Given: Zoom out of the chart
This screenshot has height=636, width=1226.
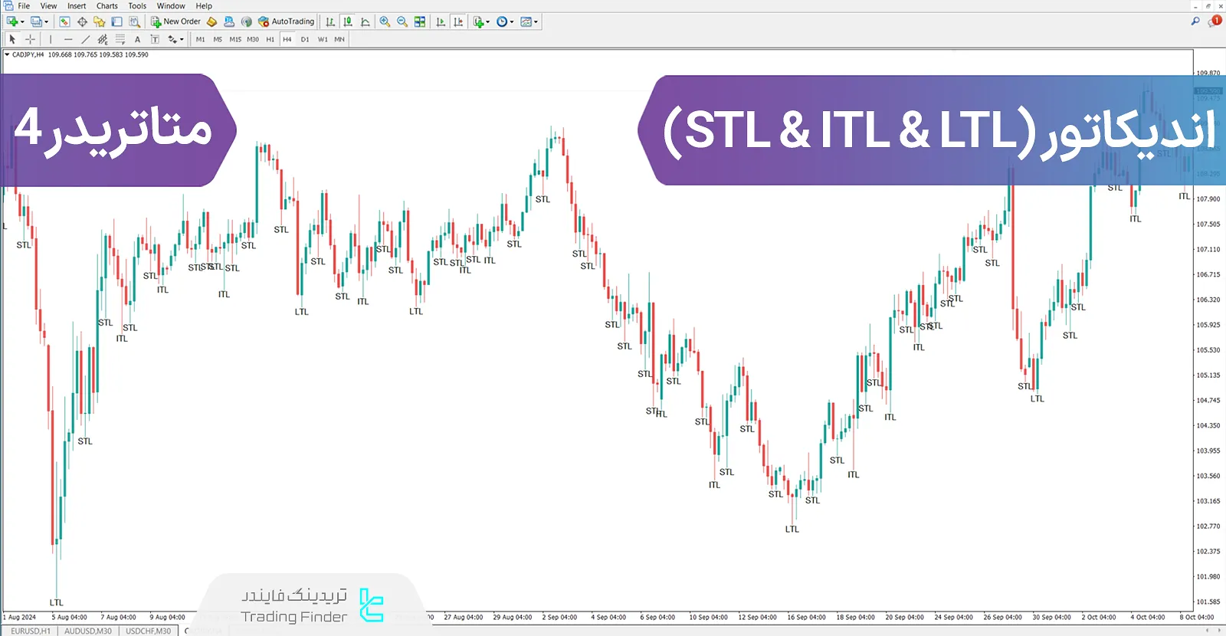Looking at the screenshot, I should (x=402, y=21).
